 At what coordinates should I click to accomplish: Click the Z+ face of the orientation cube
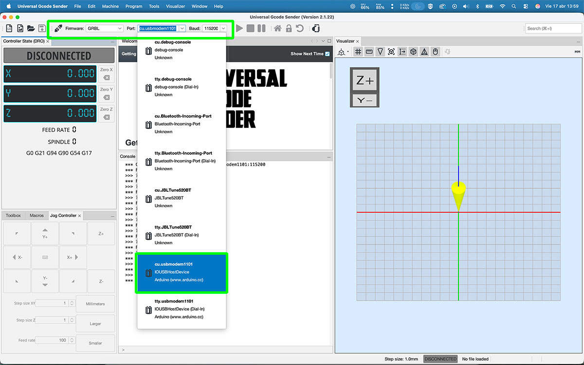point(365,81)
